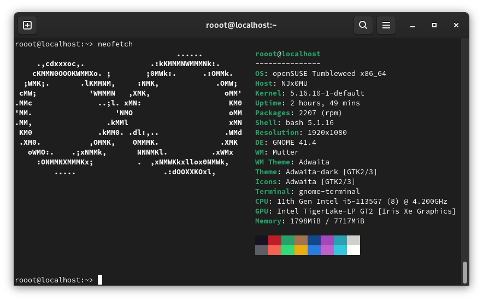Click the bright blue color block
Viewport: 483px width, 301px height.
tap(314, 250)
